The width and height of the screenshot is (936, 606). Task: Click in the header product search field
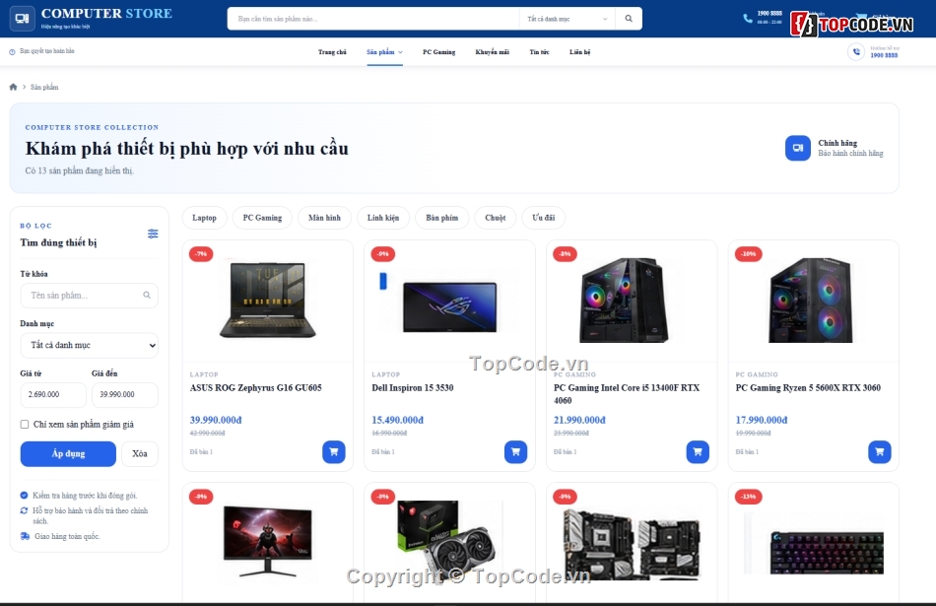coord(373,19)
